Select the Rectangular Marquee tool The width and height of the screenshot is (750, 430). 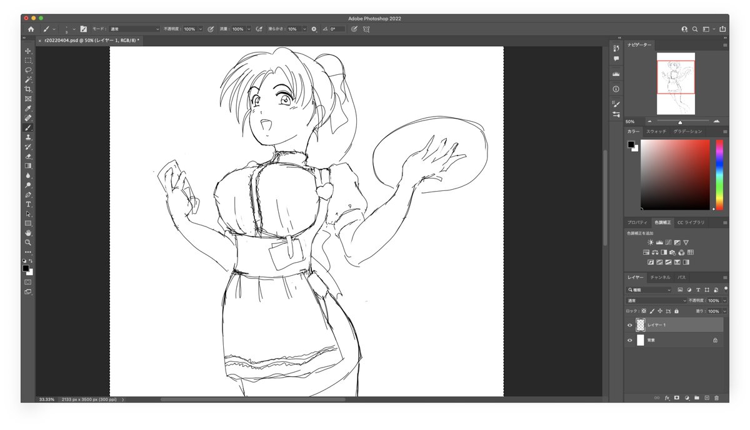point(28,61)
